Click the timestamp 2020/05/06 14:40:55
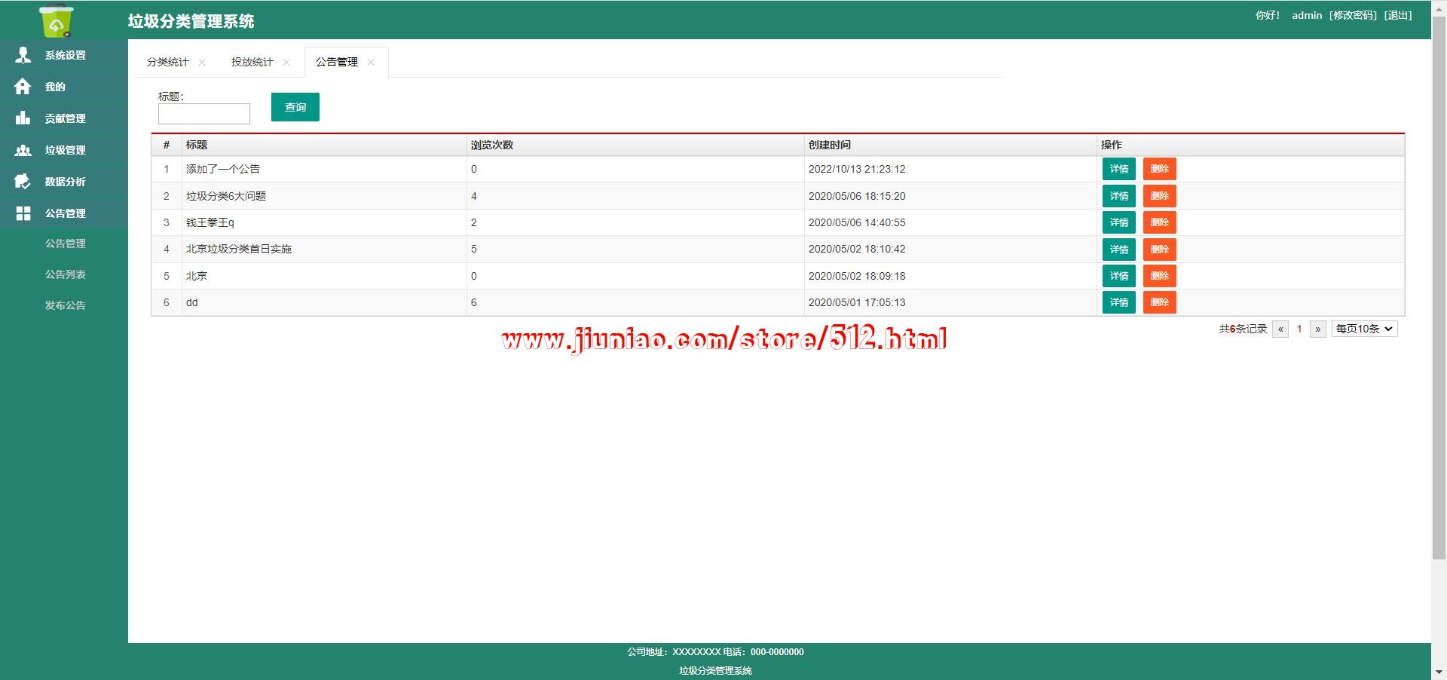Screen dimensions: 1447x680 point(857,222)
